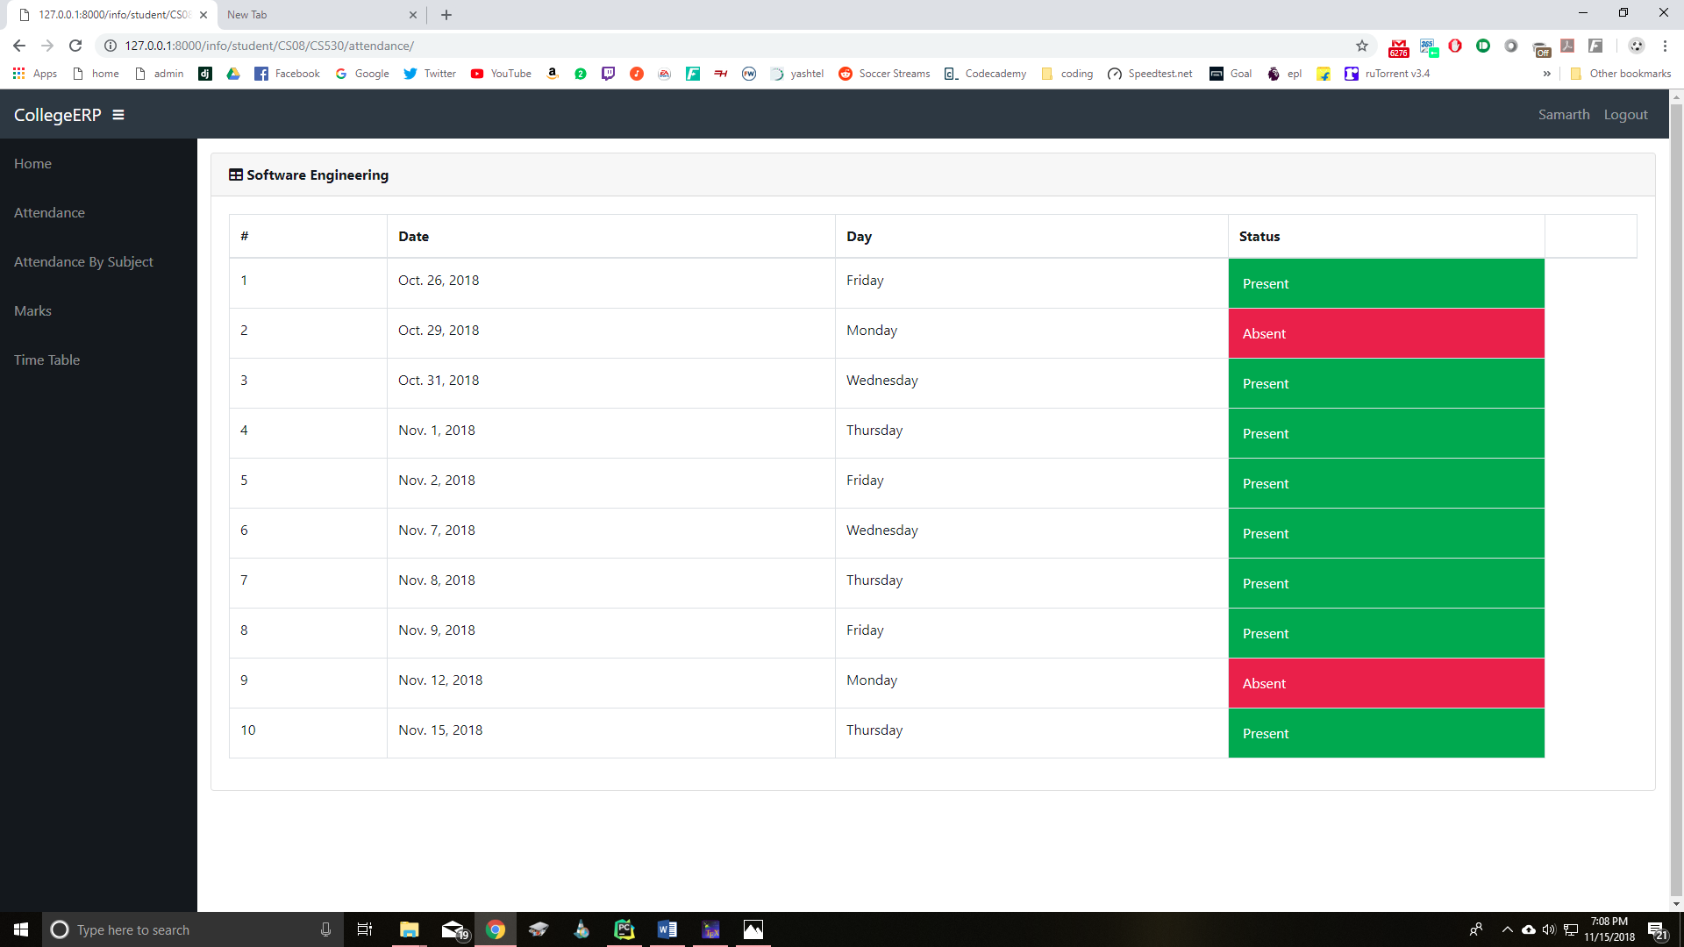Open Word from the taskbar
1684x947 pixels.
667,929
